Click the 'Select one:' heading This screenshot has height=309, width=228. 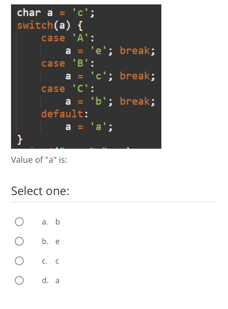[x=40, y=191]
